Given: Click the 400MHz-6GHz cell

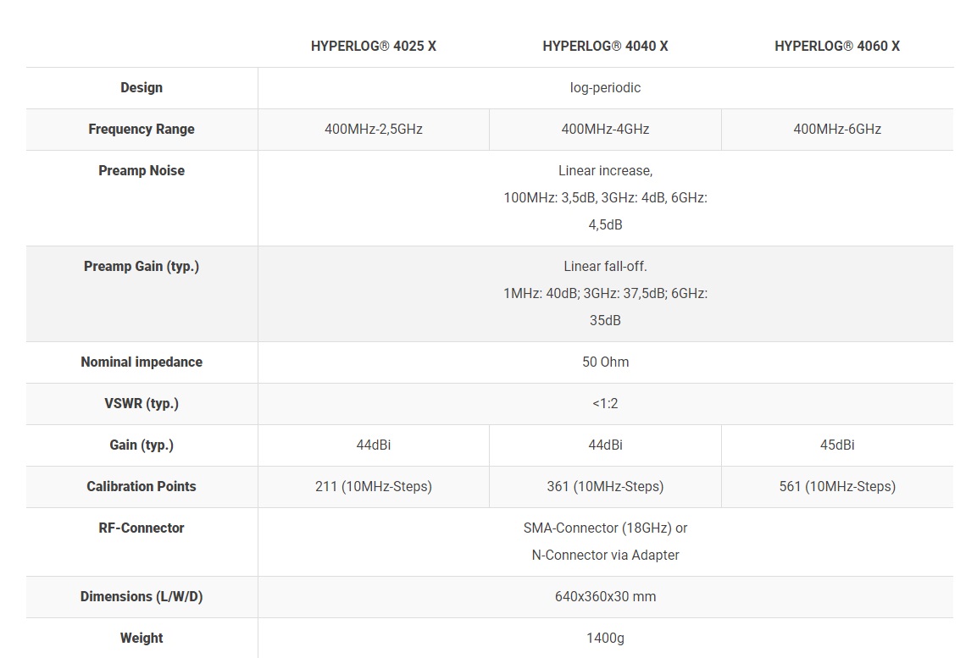Looking at the screenshot, I should point(837,129).
